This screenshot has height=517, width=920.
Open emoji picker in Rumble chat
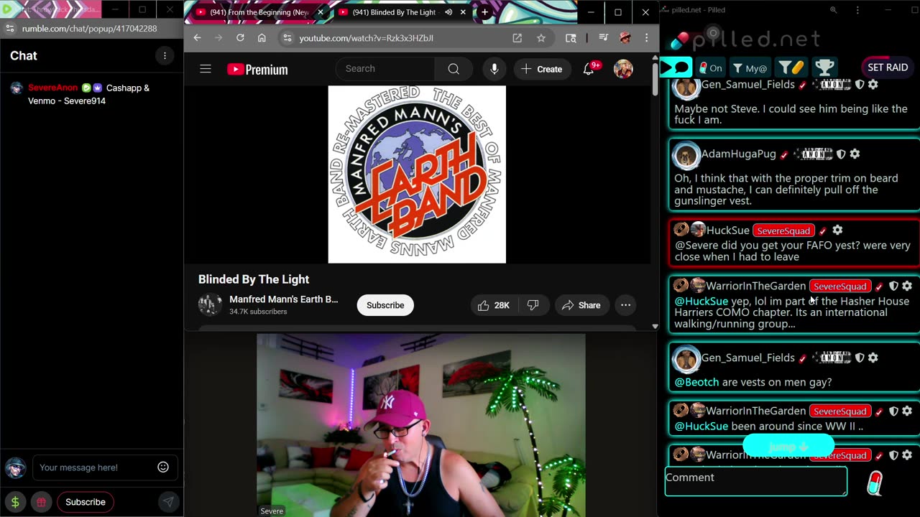point(163,467)
